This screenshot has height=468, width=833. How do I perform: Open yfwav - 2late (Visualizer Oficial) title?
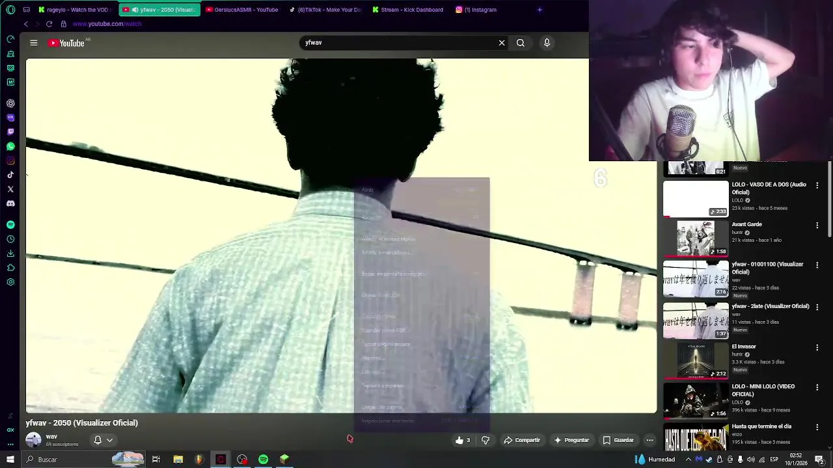771,306
